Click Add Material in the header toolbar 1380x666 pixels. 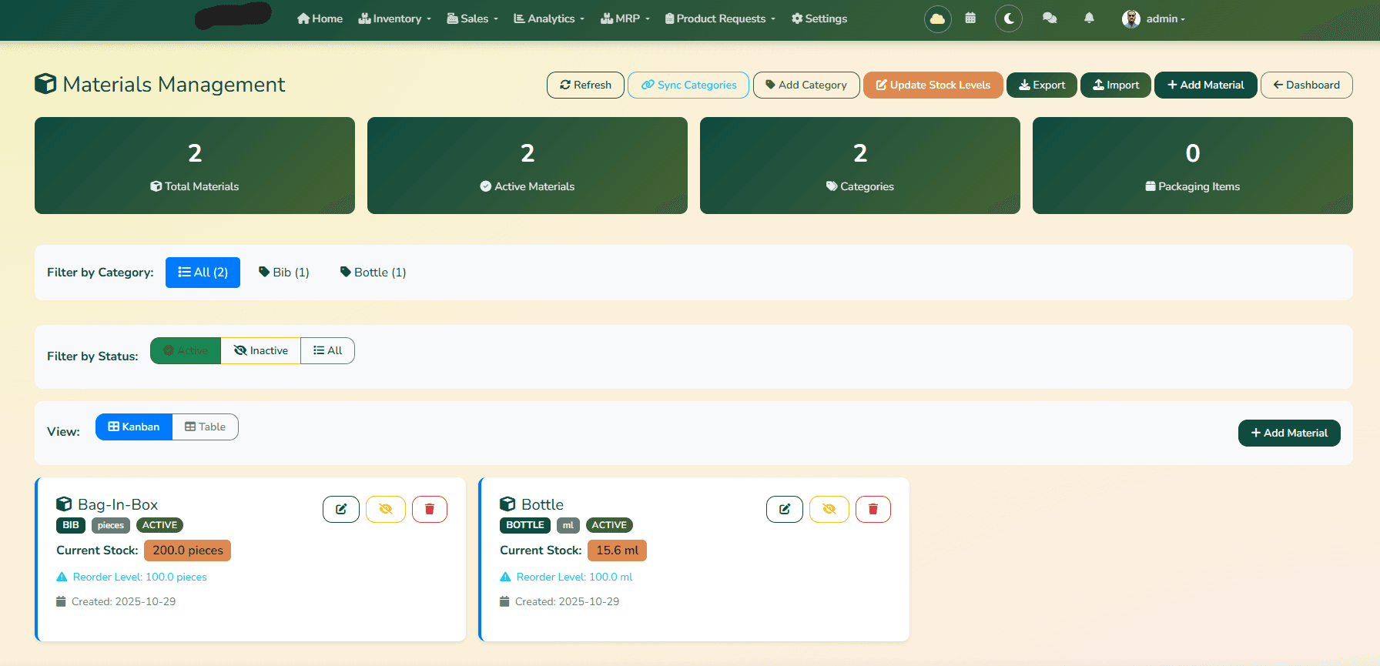1206,85
